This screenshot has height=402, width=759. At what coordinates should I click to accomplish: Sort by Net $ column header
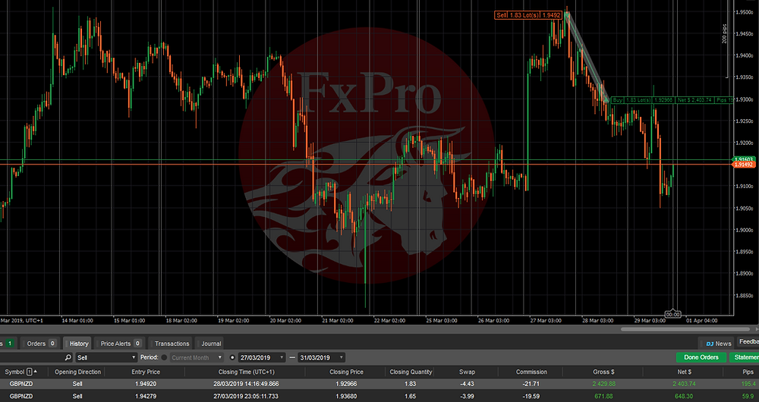[x=683, y=372]
